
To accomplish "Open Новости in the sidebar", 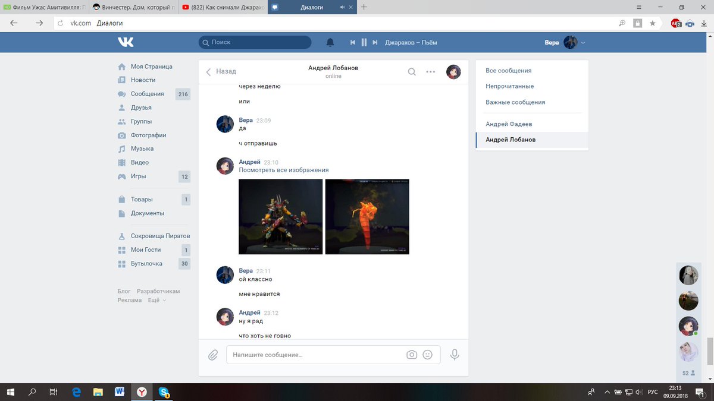I will (143, 80).
